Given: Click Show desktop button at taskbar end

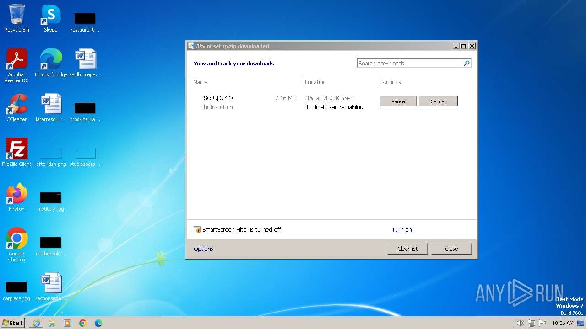Looking at the screenshot, I should coord(581,323).
